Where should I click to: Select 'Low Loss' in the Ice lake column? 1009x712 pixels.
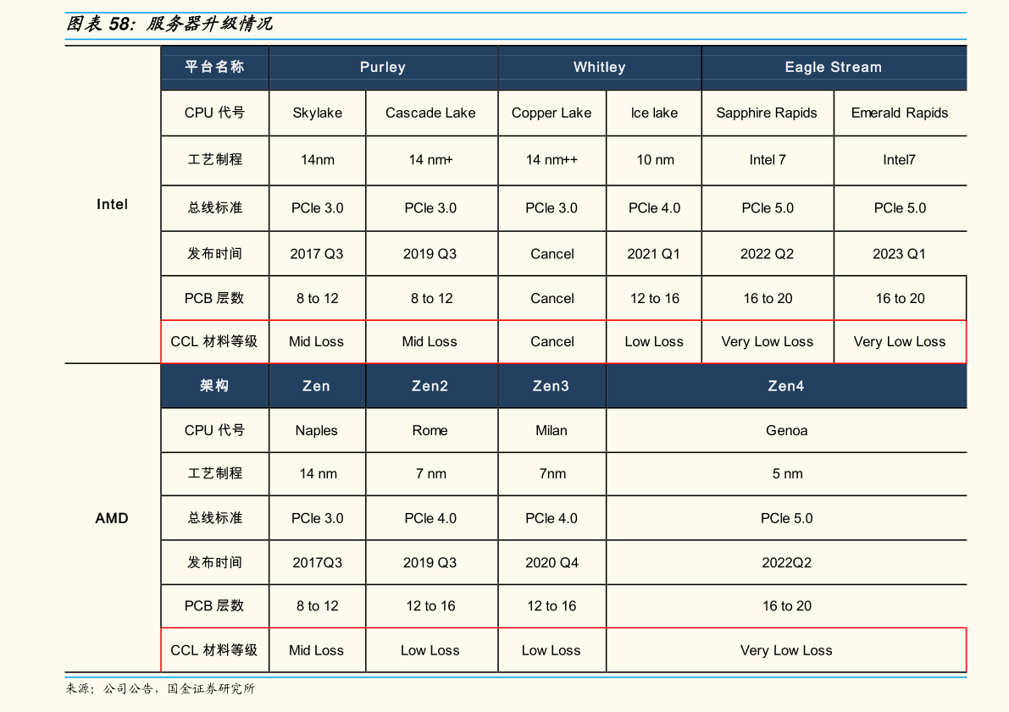pyautogui.click(x=654, y=342)
